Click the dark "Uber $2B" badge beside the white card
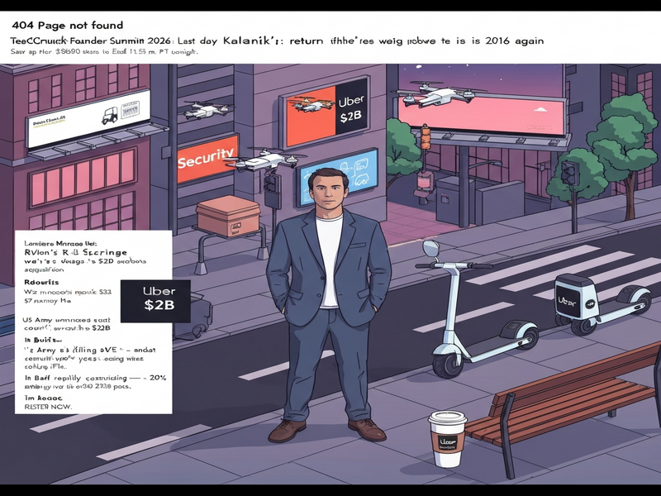661x496 pixels. (155, 301)
